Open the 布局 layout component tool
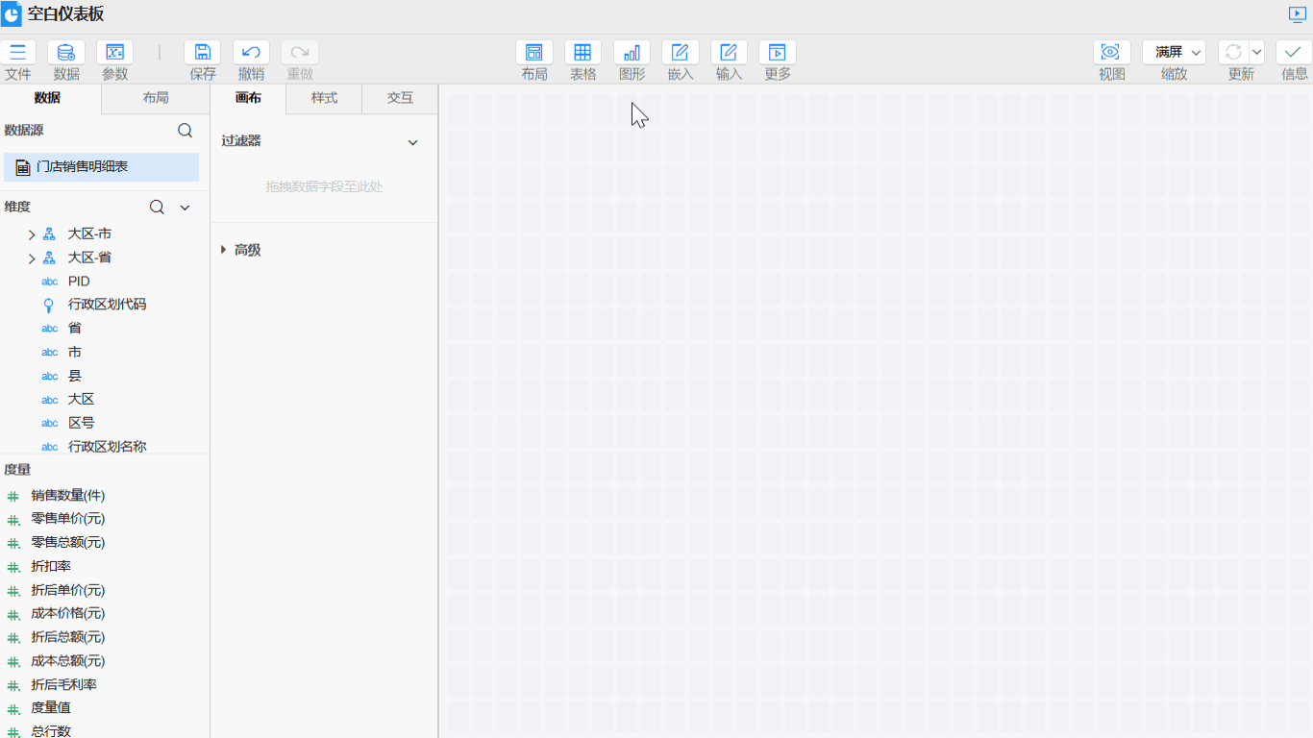 [534, 53]
